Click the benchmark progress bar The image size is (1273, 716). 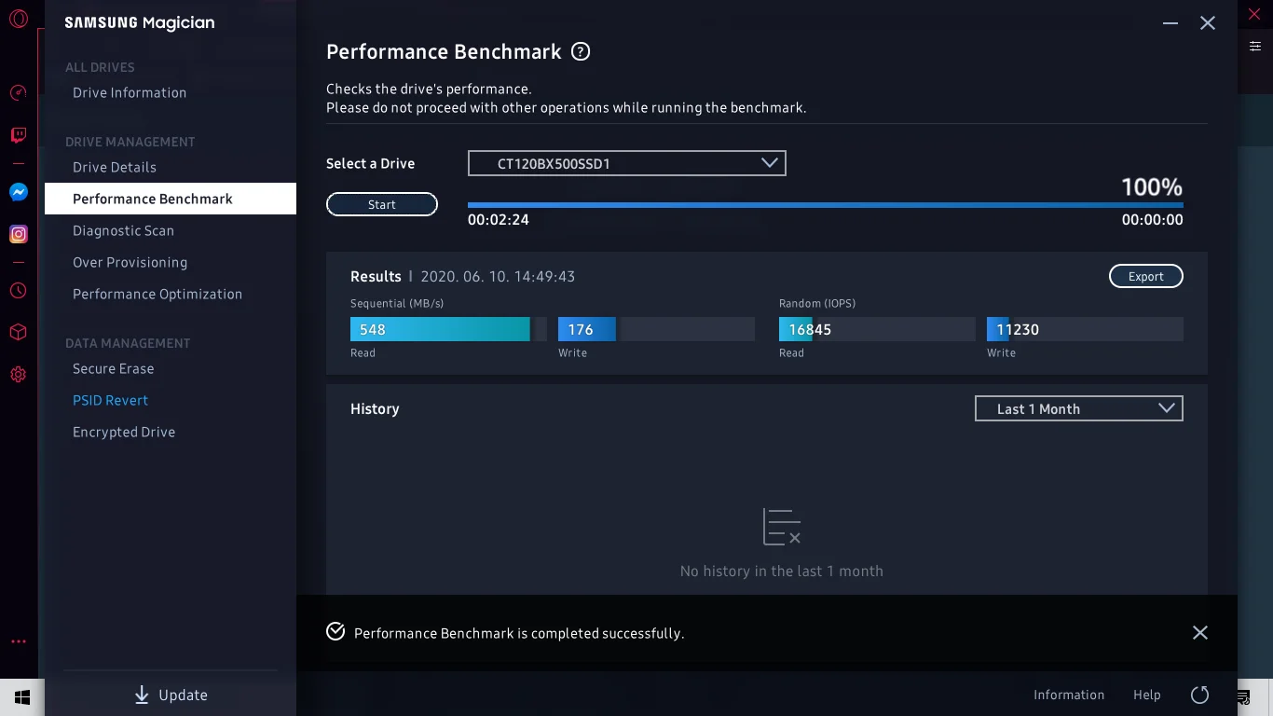coord(825,205)
